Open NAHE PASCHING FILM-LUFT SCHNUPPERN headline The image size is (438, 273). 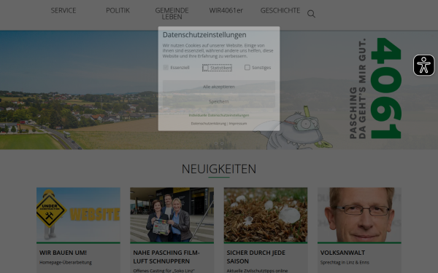coord(166,257)
